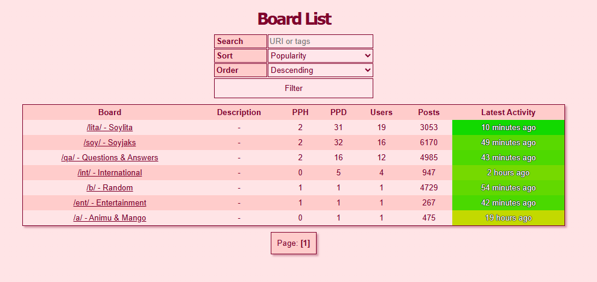Image resolution: width=597 pixels, height=282 pixels.
Task: Open the Order dropdown showing Descending
Action: [x=320, y=70]
